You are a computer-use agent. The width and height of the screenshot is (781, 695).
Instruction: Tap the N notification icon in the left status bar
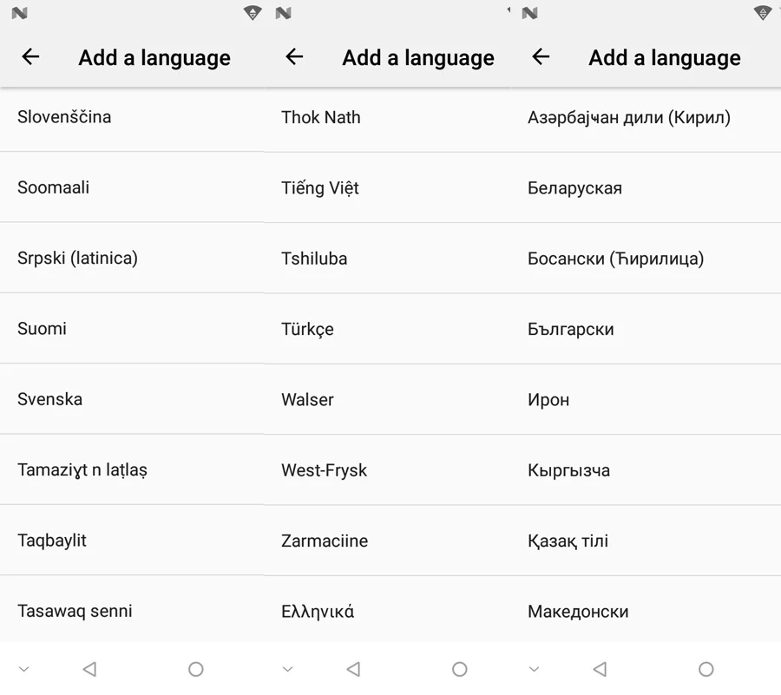19,13
